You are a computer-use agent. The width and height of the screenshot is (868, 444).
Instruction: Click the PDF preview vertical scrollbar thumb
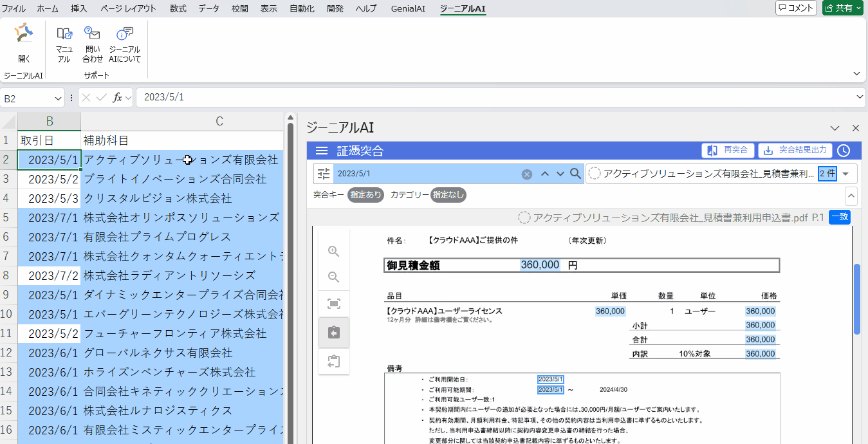[857, 299]
